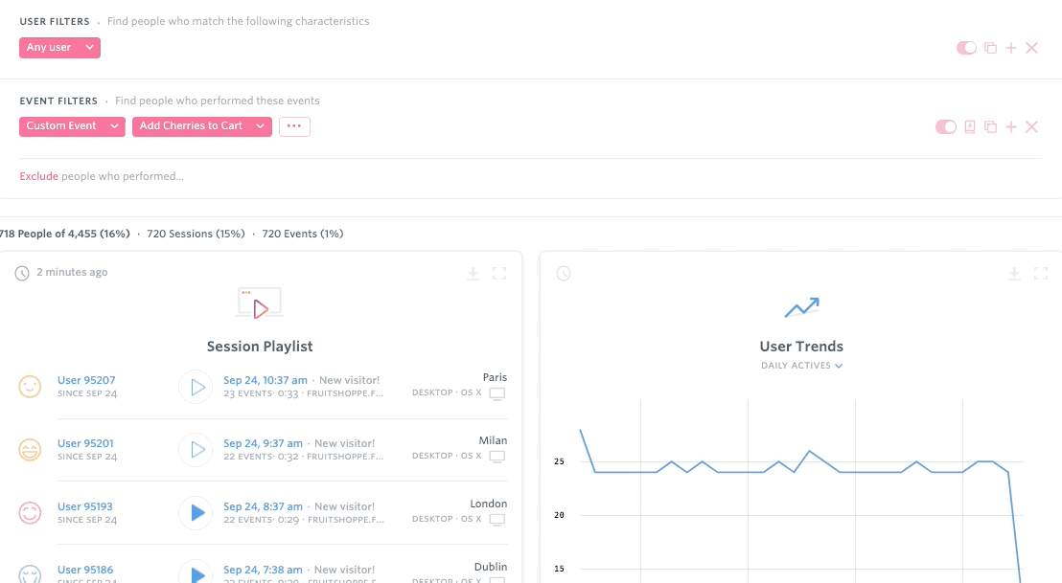1062x583 pixels.
Task: Remove the User Filters row with X
Action: tap(1032, 48)
